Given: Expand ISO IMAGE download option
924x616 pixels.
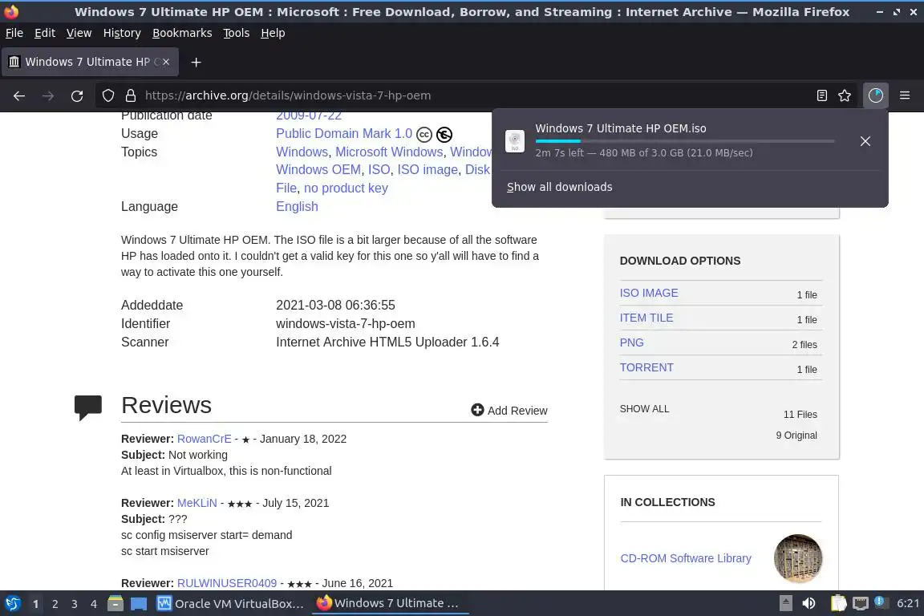Looking at the screenshot, I should point(649,293).
